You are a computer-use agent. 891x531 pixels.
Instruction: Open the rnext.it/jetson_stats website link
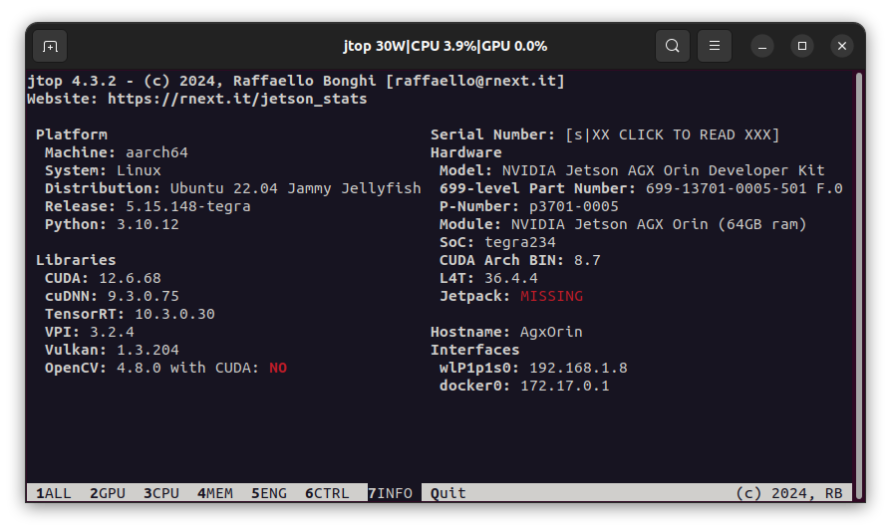pyautogui.click(x=237, y=99)
